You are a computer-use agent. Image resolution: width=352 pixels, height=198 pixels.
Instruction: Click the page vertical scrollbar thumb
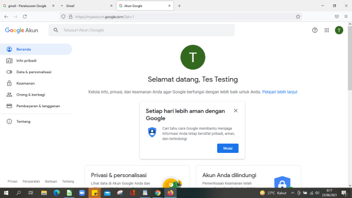tap(350, 58)
